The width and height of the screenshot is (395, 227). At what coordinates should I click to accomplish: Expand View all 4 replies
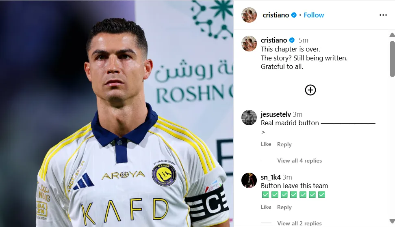coord(300,161)
